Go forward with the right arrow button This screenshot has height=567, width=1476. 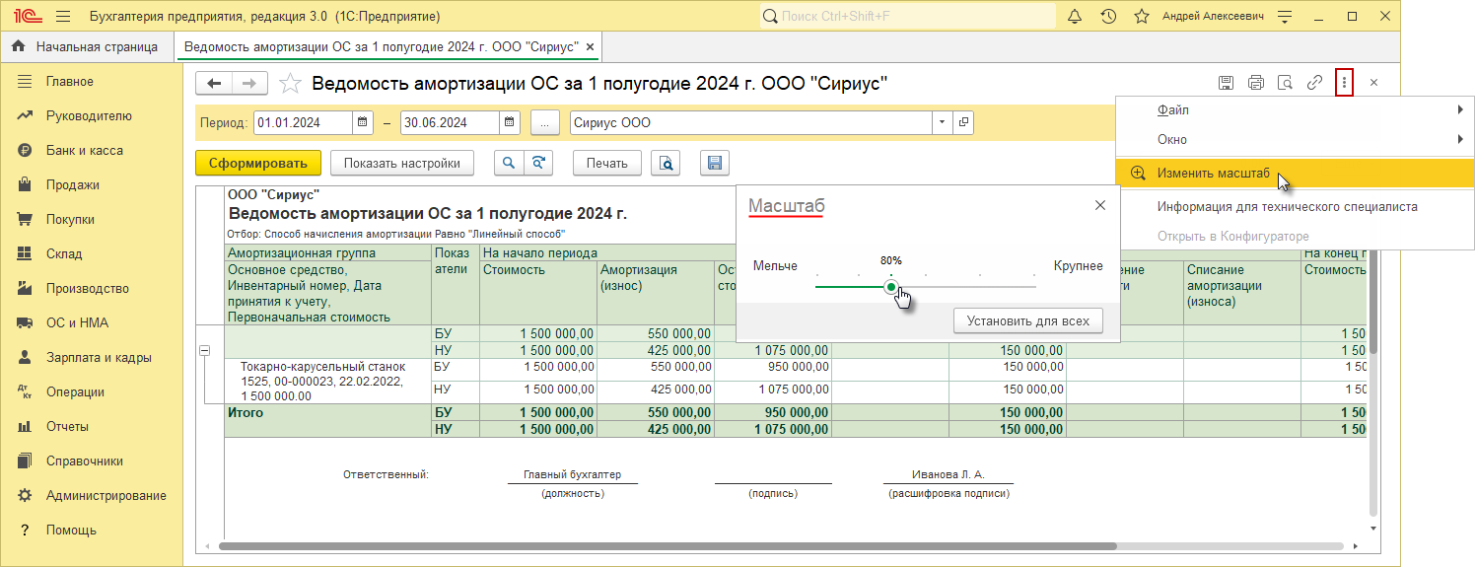[249, 83]
